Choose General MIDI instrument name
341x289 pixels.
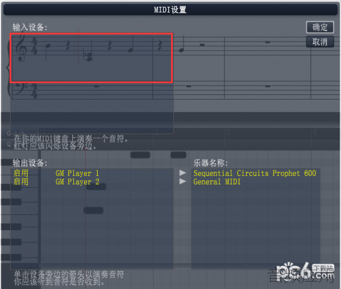[x=217, y=181]
